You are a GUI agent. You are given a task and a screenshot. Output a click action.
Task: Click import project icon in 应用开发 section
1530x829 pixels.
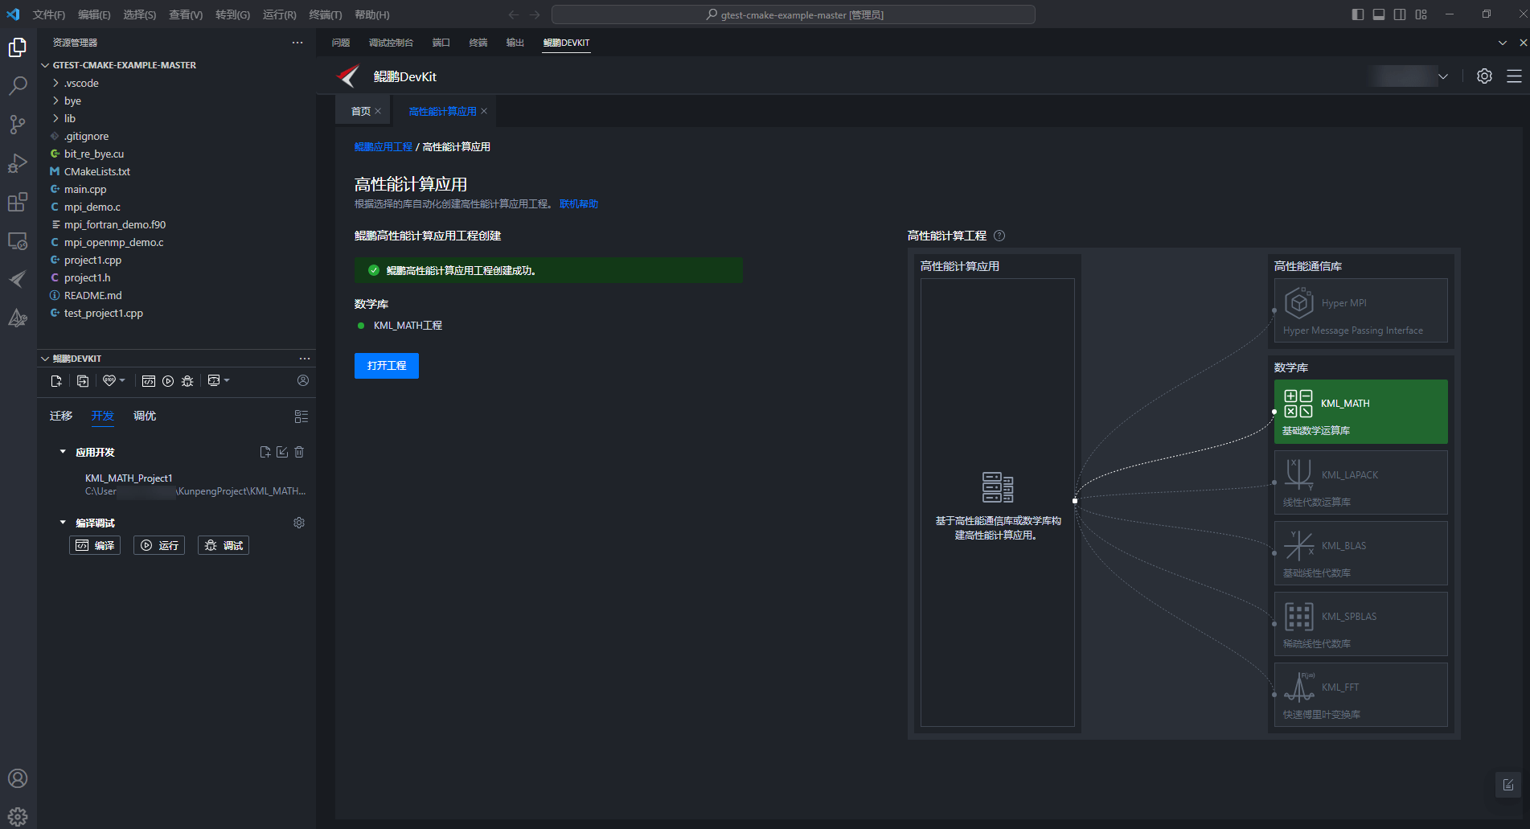click(282, 452)
